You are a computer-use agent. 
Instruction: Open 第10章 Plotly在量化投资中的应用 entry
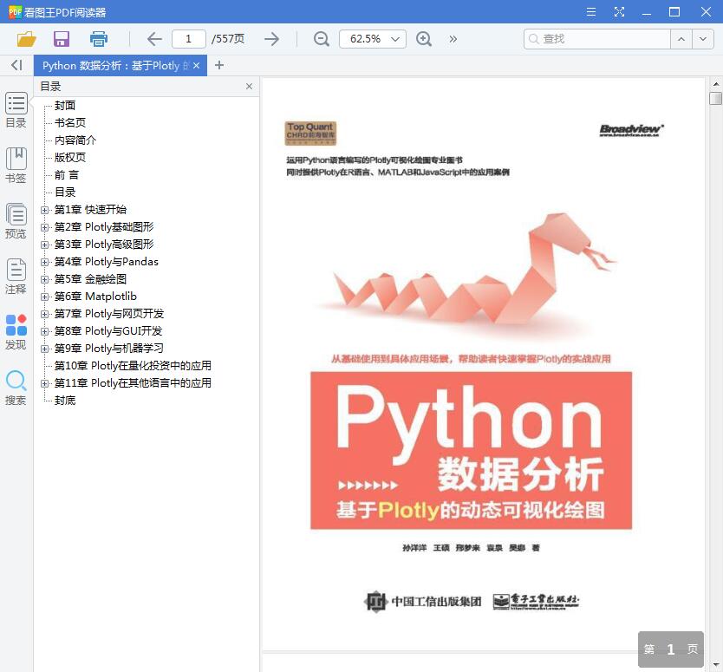[133, 366]
